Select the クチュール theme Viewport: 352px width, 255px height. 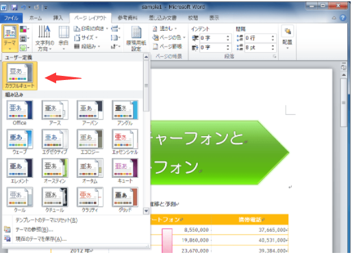(55, 200)
